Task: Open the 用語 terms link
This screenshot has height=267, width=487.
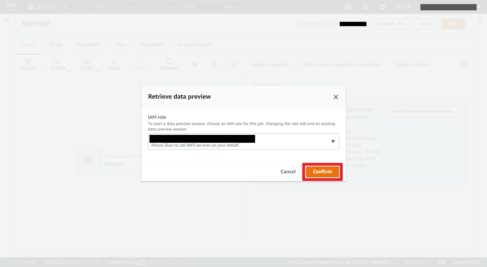Action: [441, 262]
